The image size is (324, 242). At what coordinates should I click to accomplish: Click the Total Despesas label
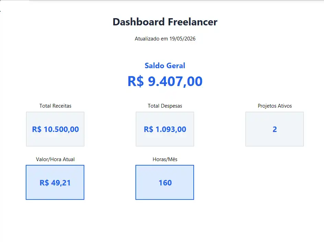tap(165, 106)
